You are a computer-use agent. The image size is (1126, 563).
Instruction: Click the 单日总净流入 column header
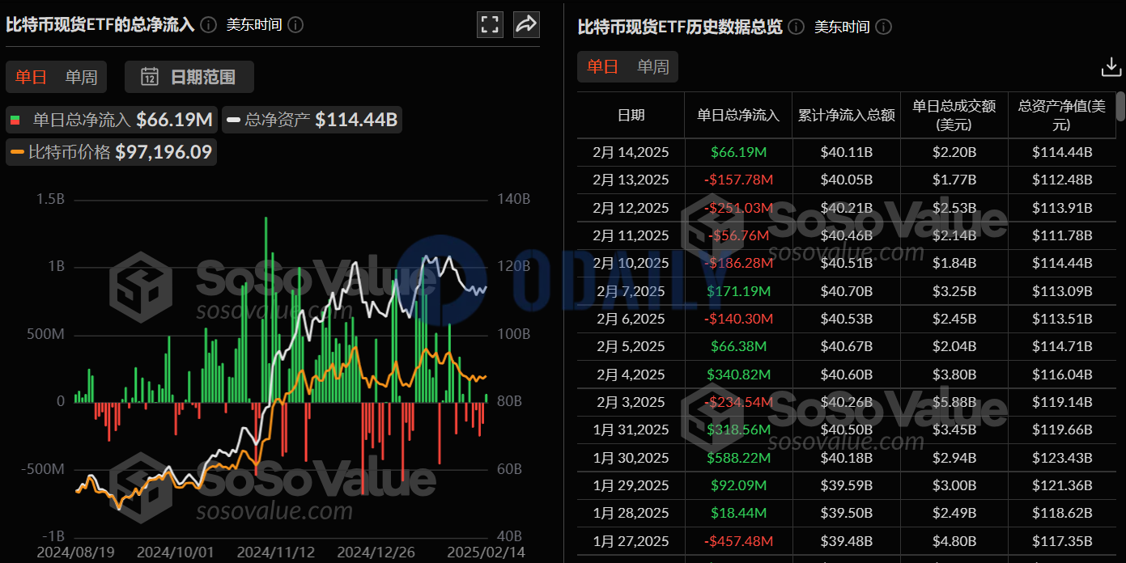pos(738,115)
